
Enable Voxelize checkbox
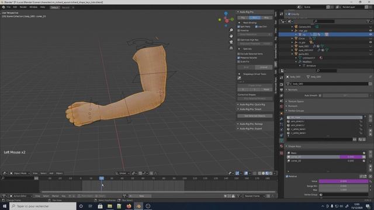point(239,30)
